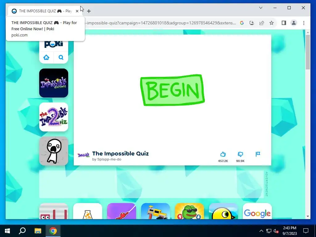The image size is (316, 237).
Task: Share this page icon
Action: click(262, 23)
